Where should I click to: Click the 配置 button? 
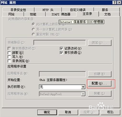click(x=99, y=84)
